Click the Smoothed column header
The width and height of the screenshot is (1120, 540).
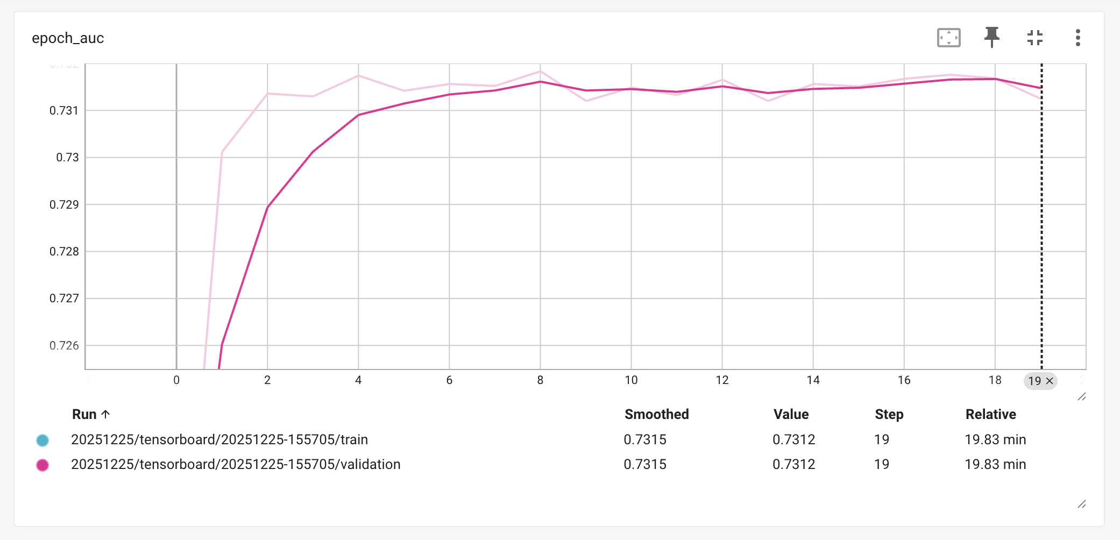pos(656,414)
